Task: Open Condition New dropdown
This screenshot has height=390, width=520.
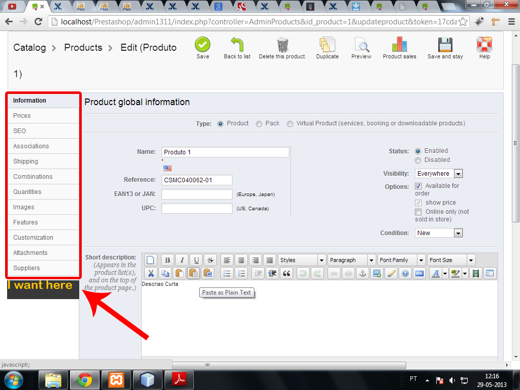Action: pos(438,233)
